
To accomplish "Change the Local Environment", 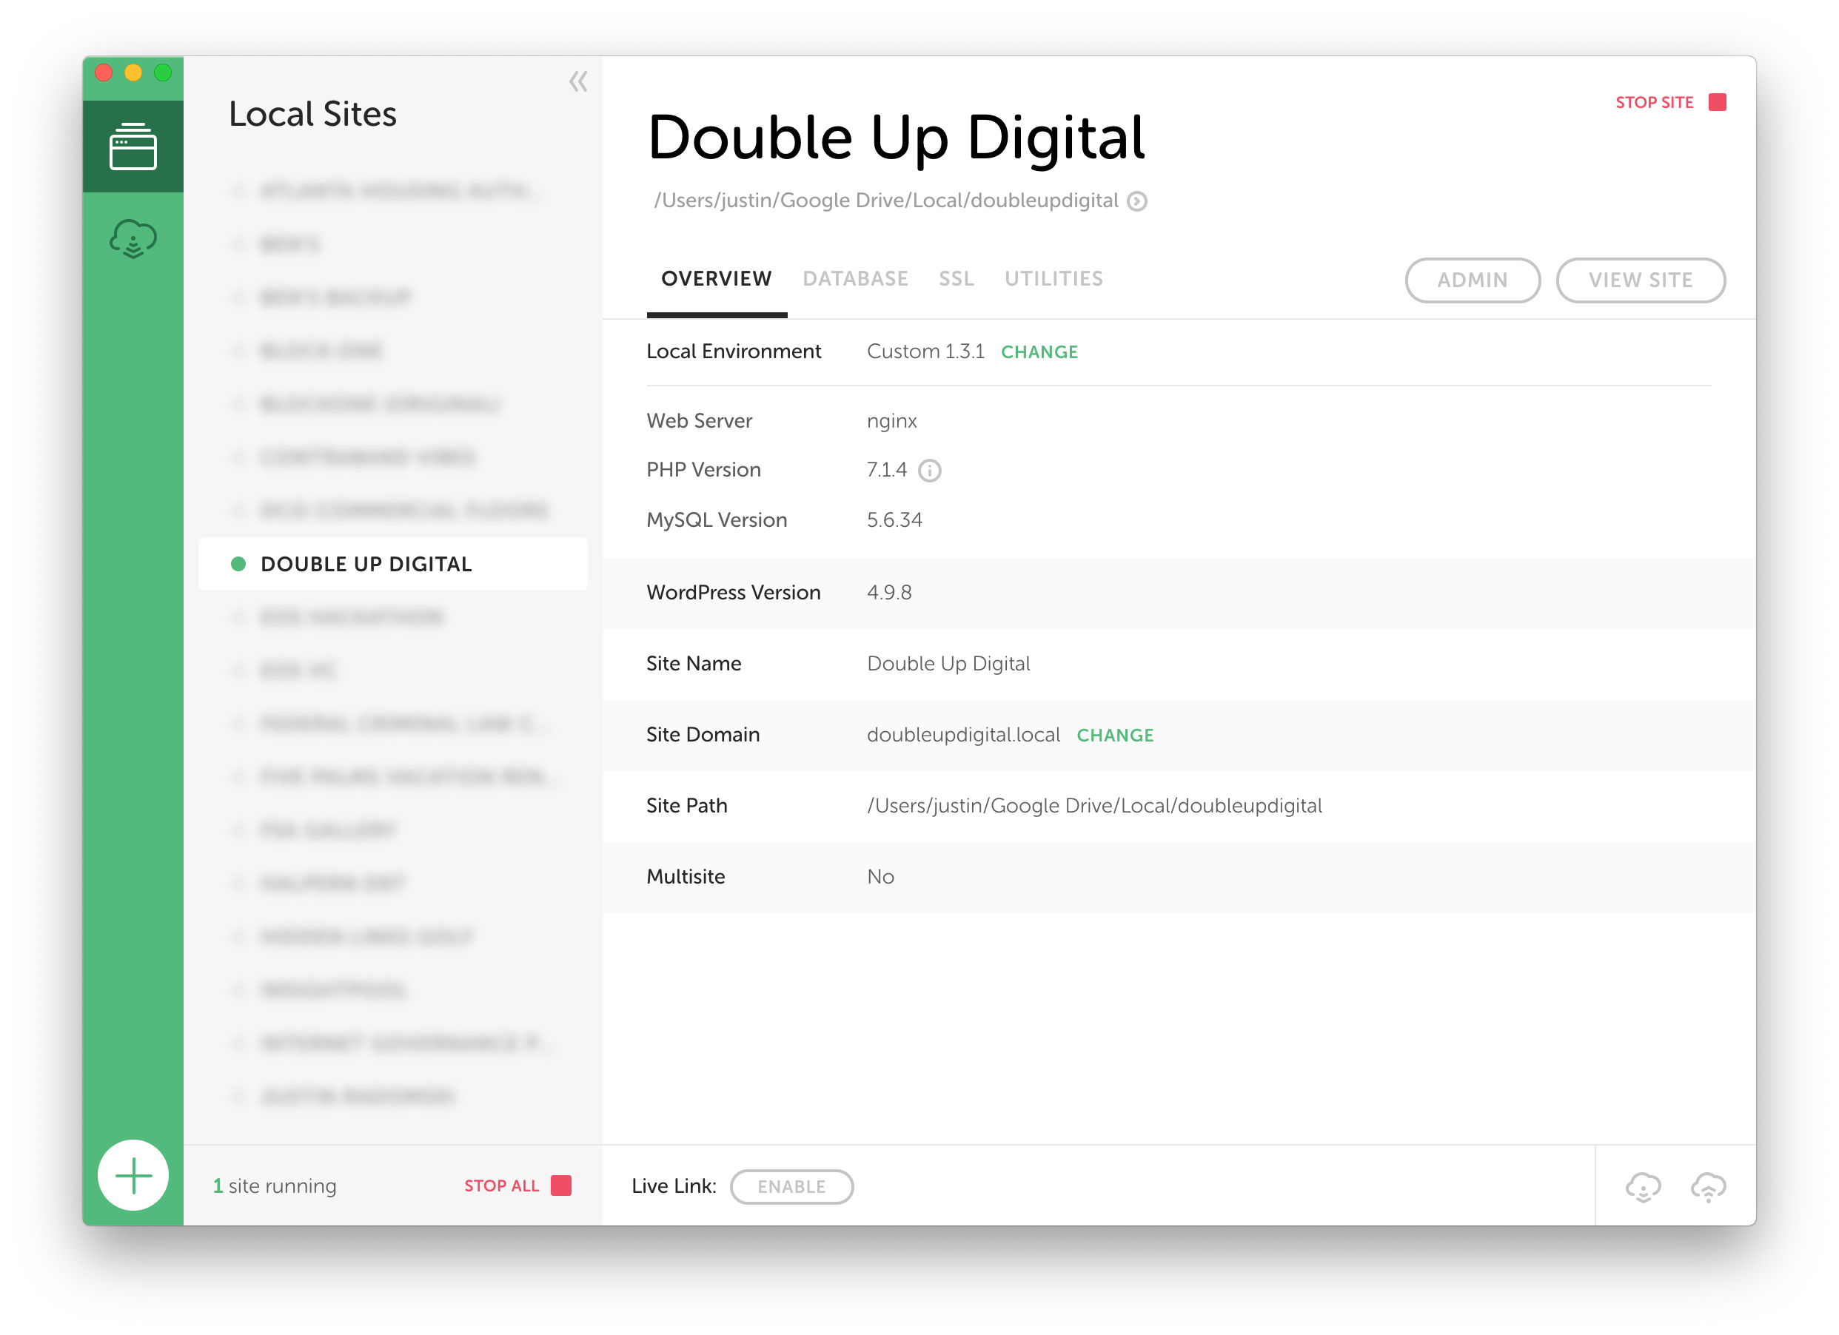I will point(1039,352).
